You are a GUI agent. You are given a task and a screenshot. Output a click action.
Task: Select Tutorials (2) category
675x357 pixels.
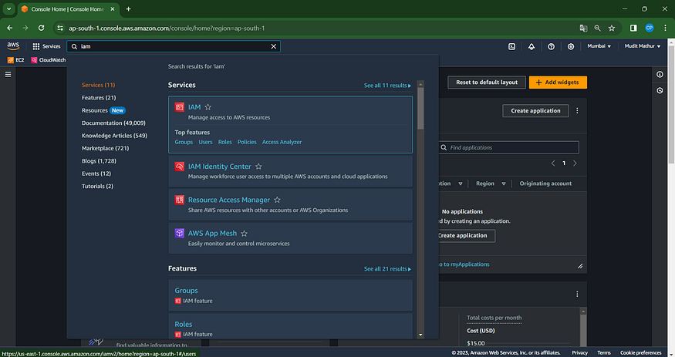click(97, 187)
